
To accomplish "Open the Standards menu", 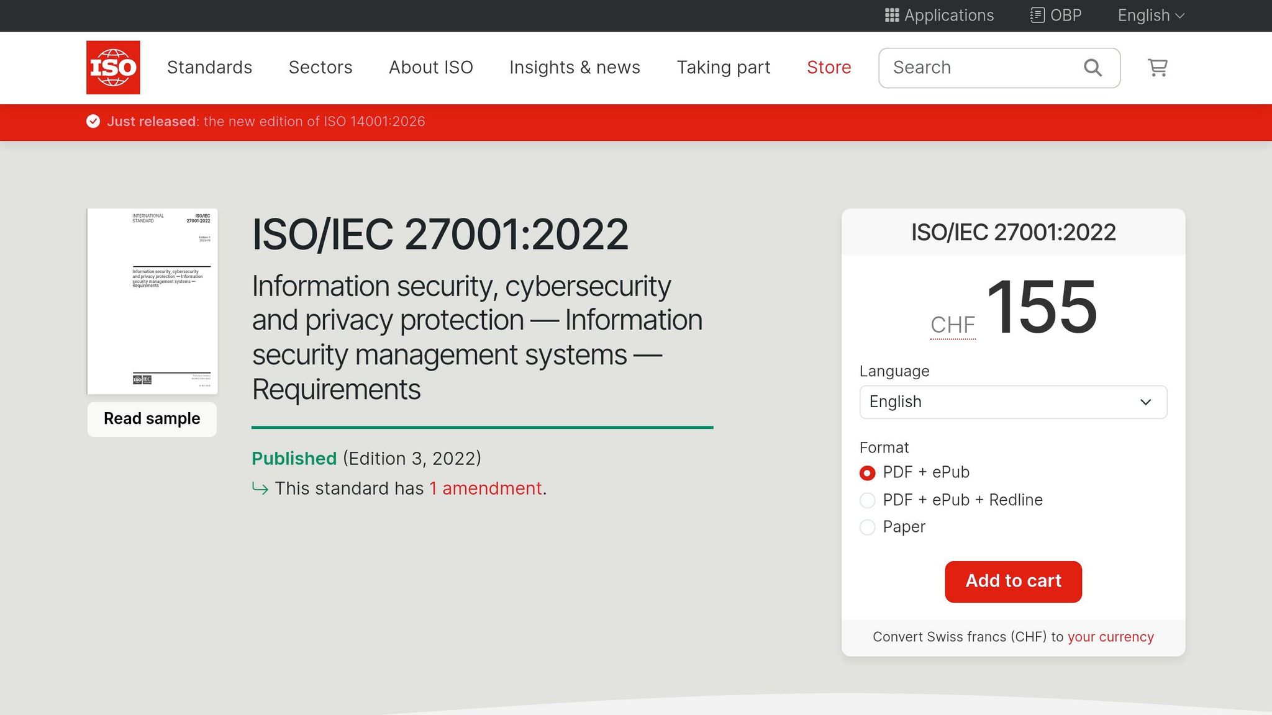I will (209, 67).
